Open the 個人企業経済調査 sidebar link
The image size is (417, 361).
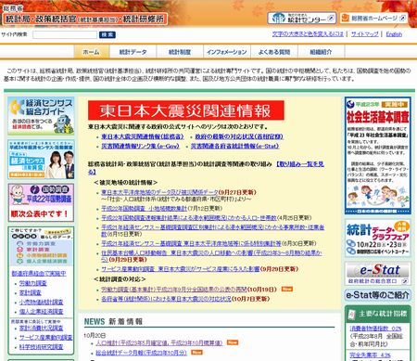pos(41,312)
